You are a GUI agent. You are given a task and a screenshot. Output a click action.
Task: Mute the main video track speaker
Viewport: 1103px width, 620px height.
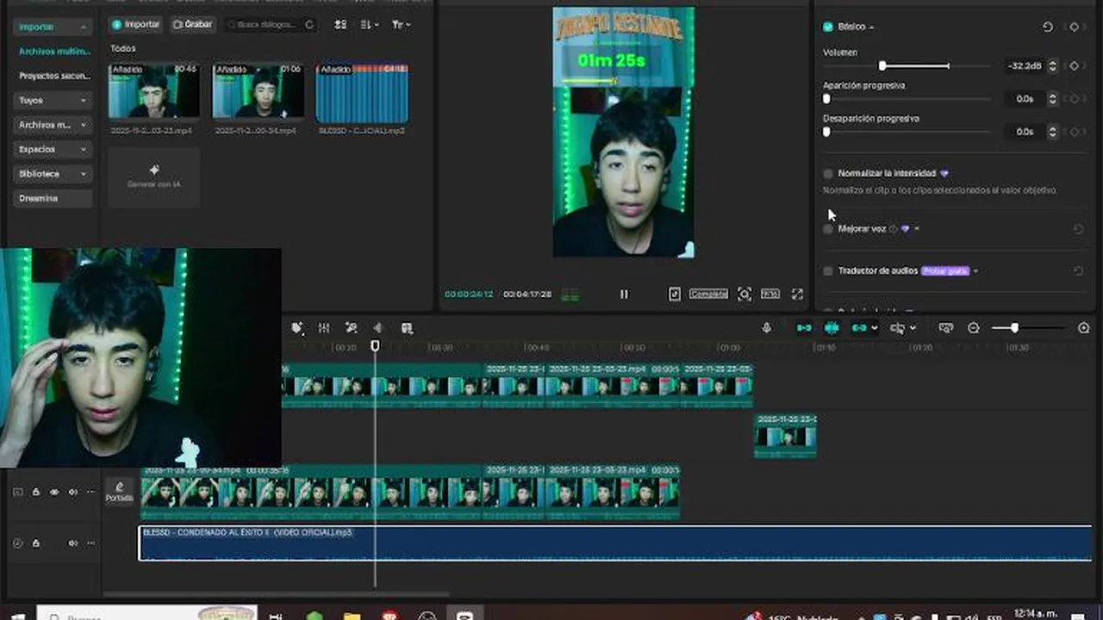[x=72, y=493]
